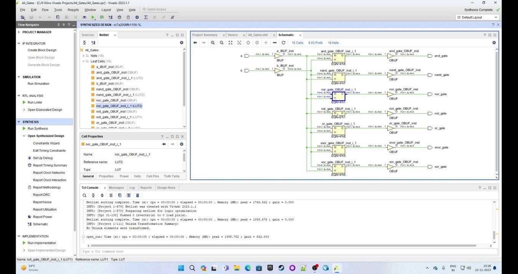Click the 18 Nets link
This screenshot has height=274, width=518.
point(333,43)
